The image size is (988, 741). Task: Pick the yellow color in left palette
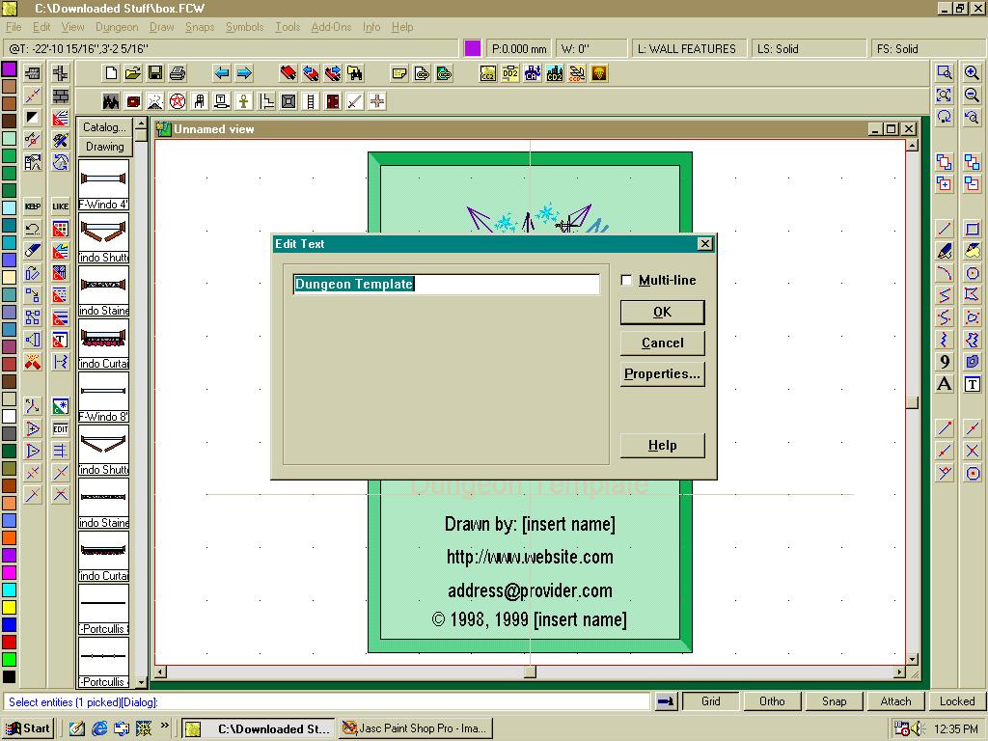click(9, 607)
